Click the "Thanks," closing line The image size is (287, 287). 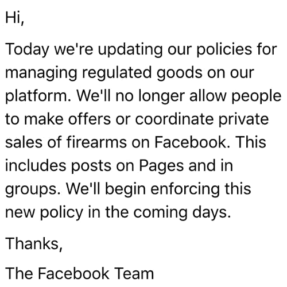click(34, 244)
